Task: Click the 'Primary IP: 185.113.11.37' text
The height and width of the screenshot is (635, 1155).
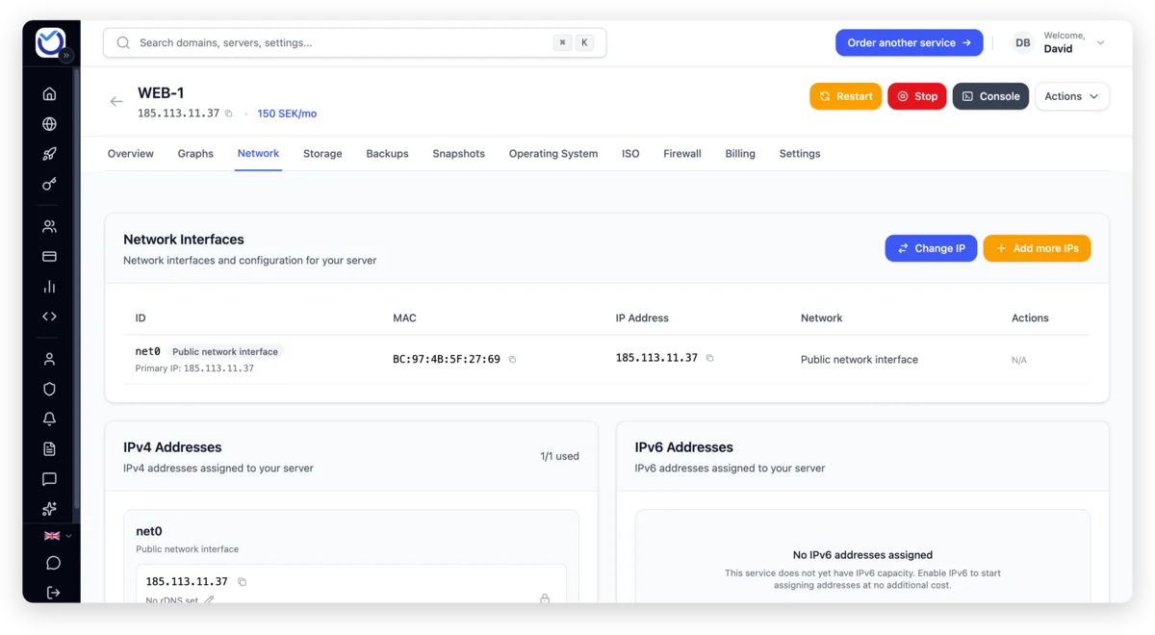Action: (x=194, y=368)
